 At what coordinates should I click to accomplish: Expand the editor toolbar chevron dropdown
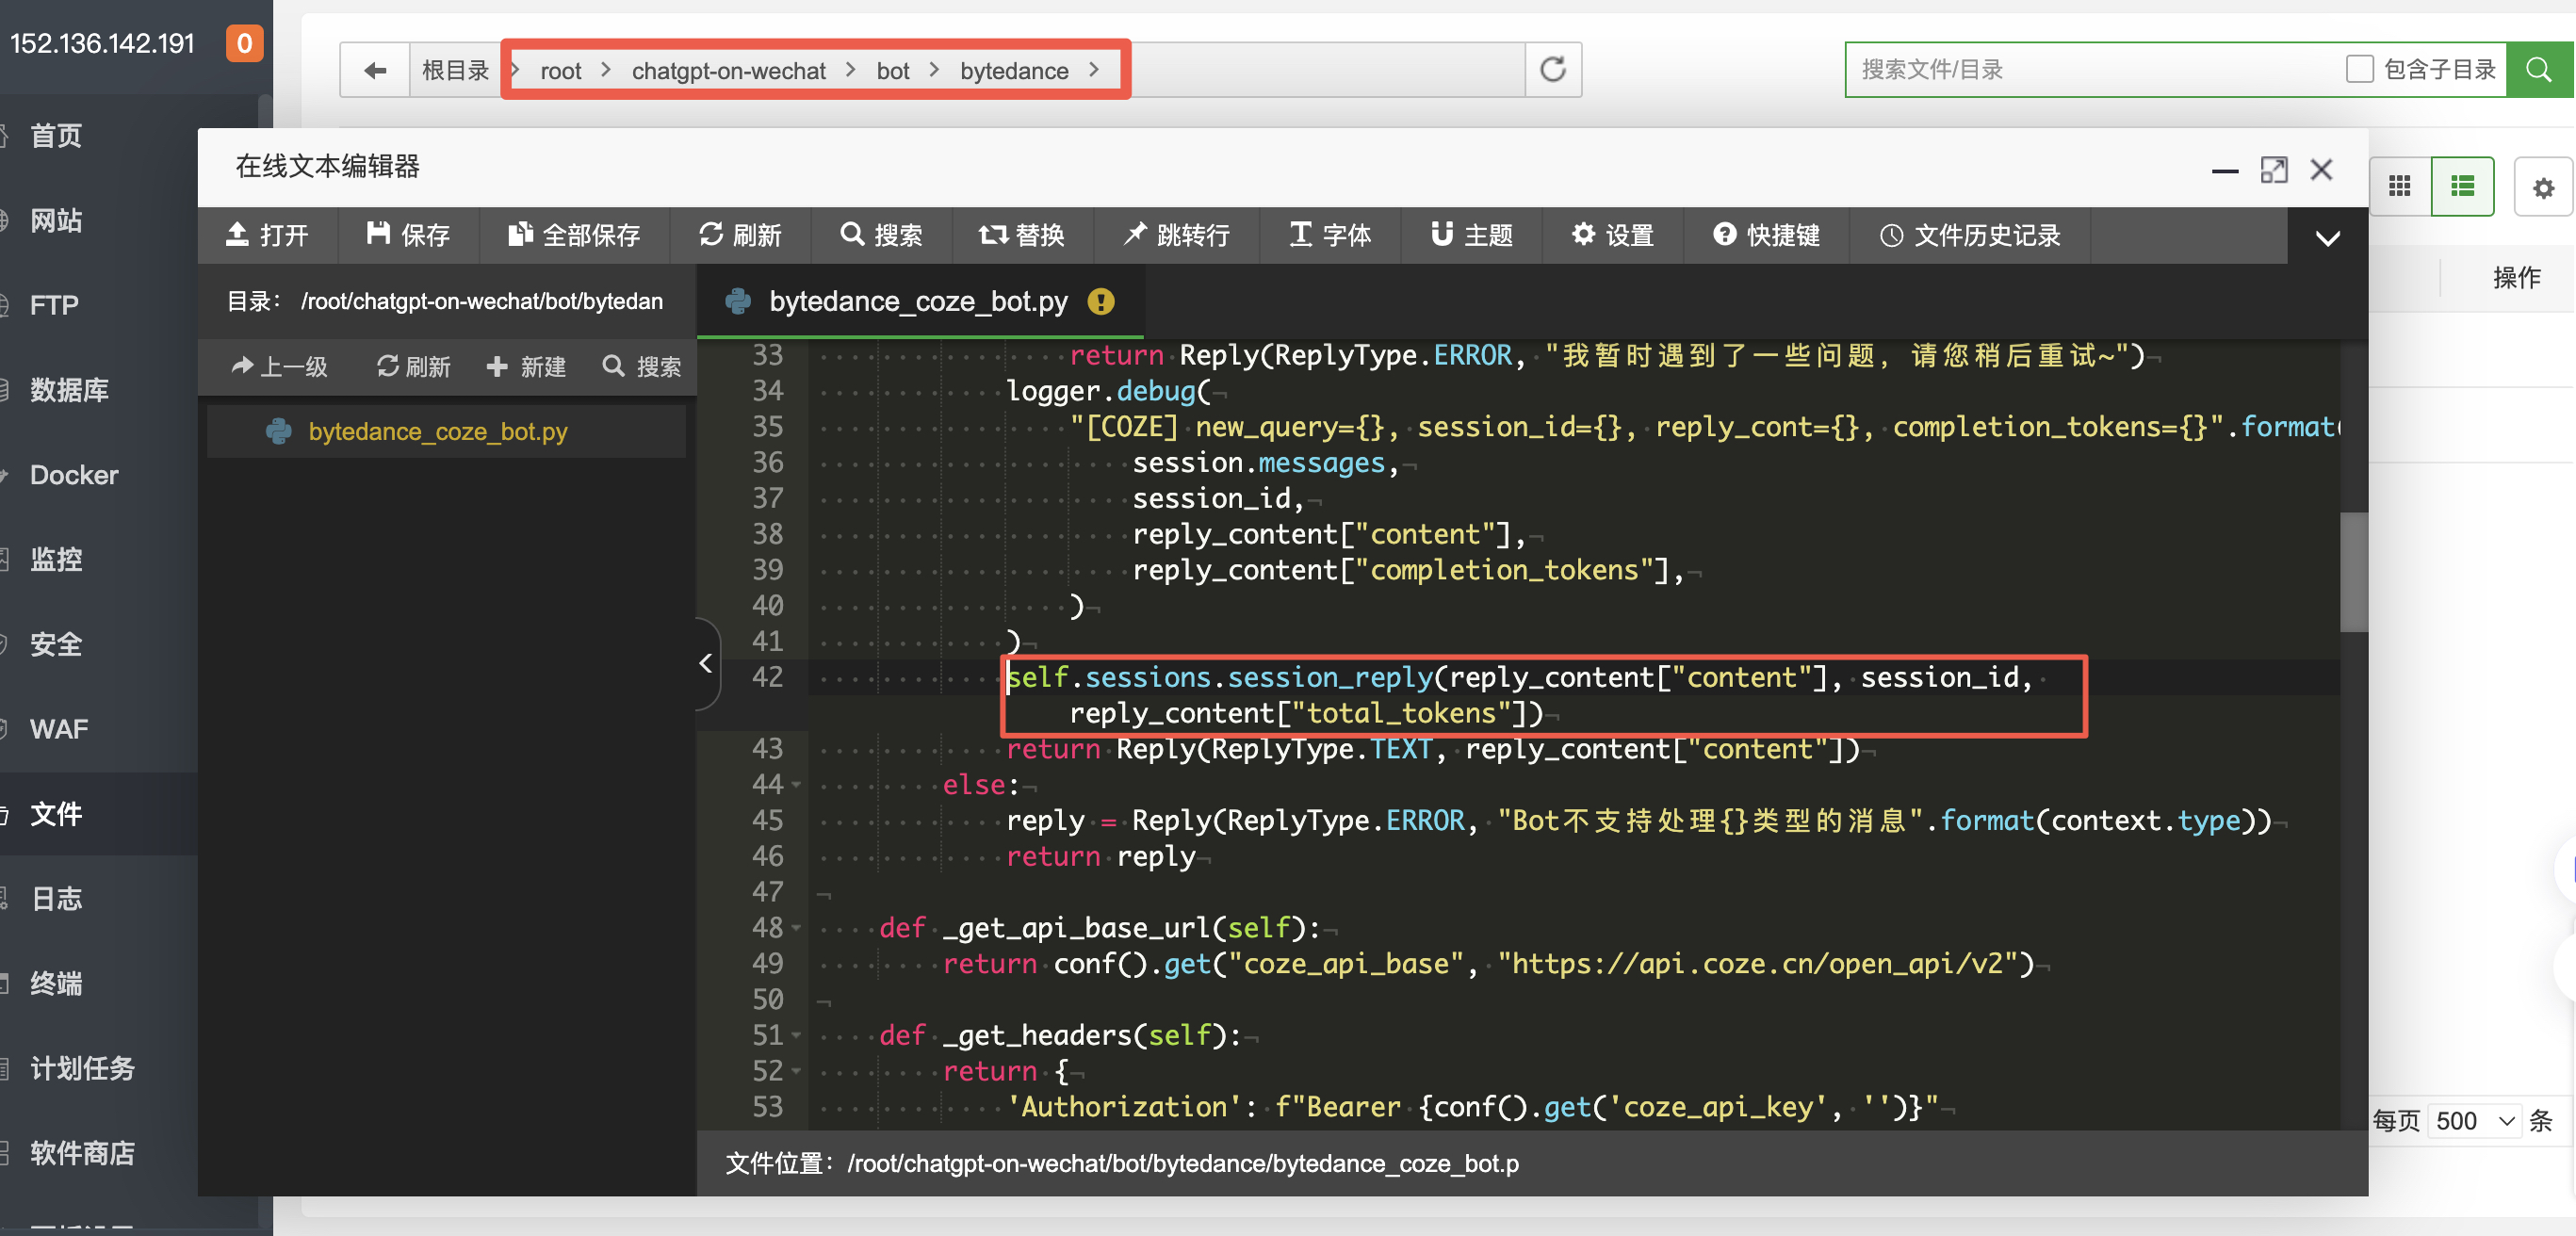click(x=2327, y=238)
